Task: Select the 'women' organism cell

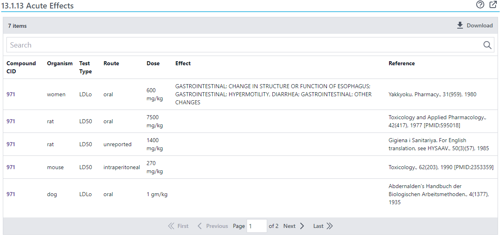Action: pos(56,94)
